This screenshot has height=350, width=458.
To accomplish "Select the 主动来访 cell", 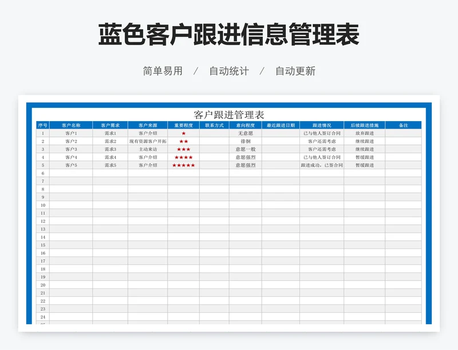I will pyautogui.click(x=148, y=149).
